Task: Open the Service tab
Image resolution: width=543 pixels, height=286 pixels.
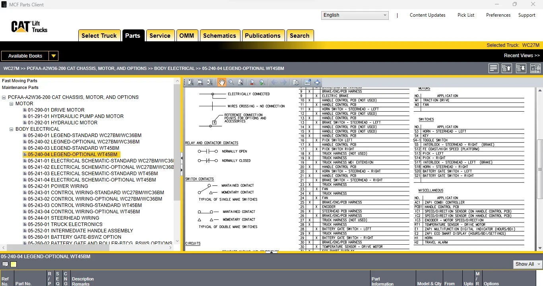Action: (x=160, y=35)
